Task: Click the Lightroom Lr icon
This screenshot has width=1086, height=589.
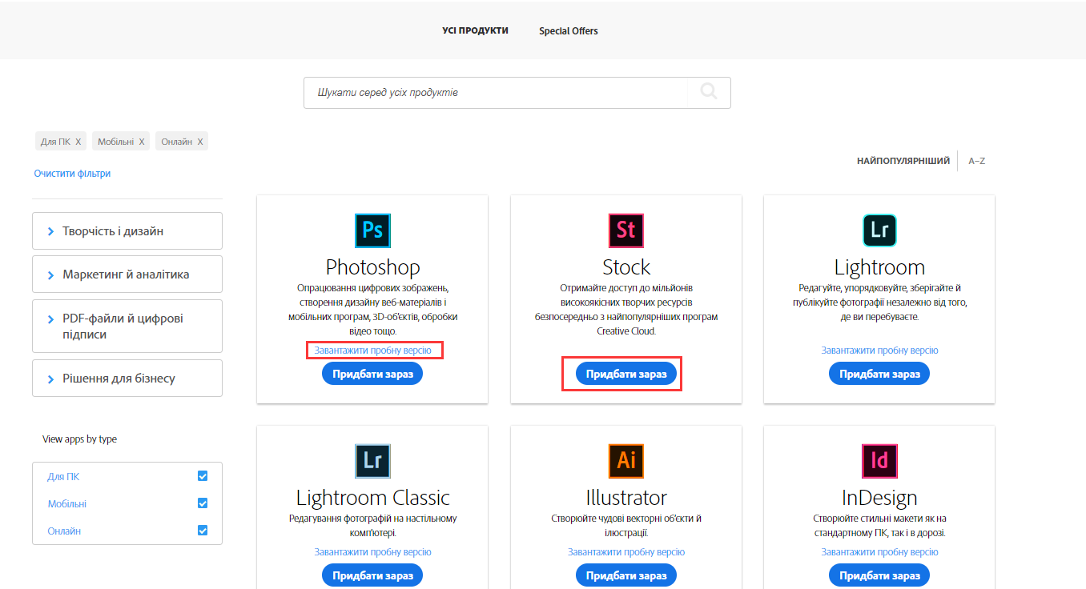Action: point(879,230)
